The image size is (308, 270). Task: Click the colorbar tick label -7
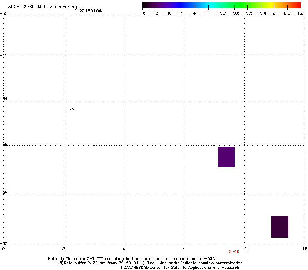180,13
